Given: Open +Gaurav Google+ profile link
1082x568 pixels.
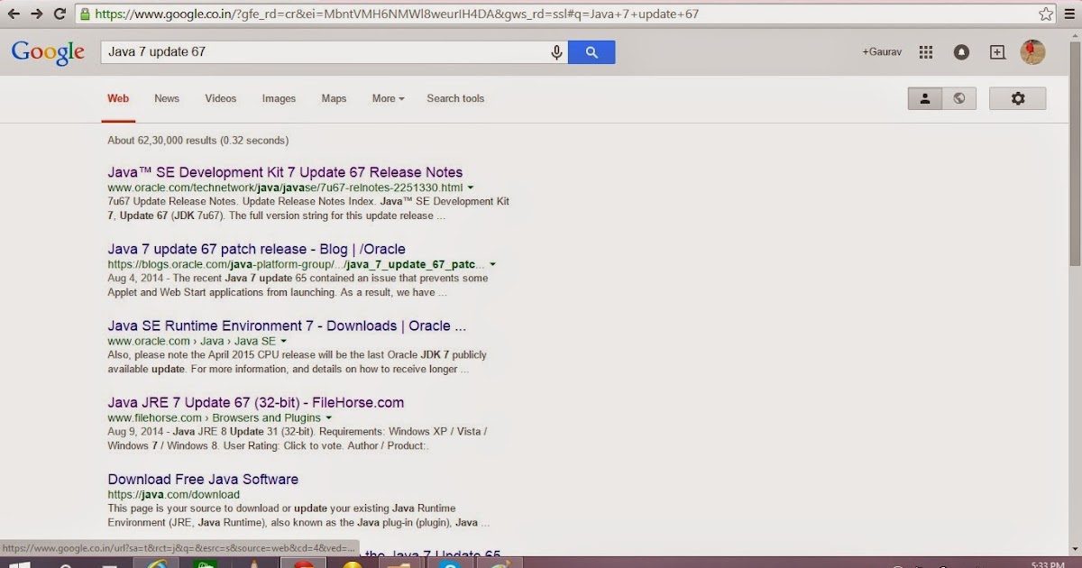Looking at the screenshot, I should tap(882, 52).
